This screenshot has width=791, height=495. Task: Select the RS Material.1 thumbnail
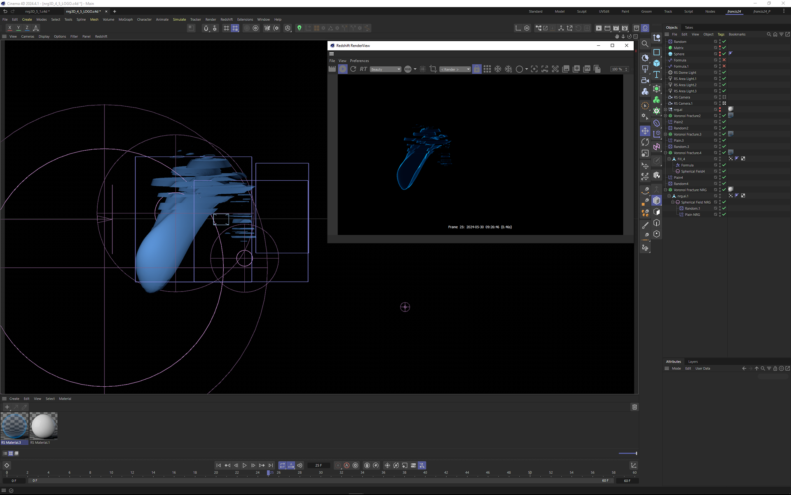(43, 426)
